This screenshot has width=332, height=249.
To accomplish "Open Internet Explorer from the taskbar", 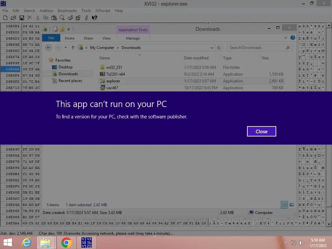I will pyautogui.click(x=26, y=243).
